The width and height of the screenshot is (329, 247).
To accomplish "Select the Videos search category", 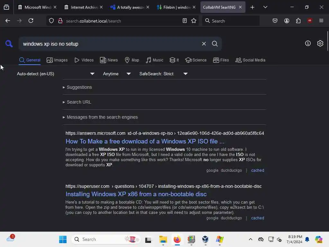I will tap(84, 60).
